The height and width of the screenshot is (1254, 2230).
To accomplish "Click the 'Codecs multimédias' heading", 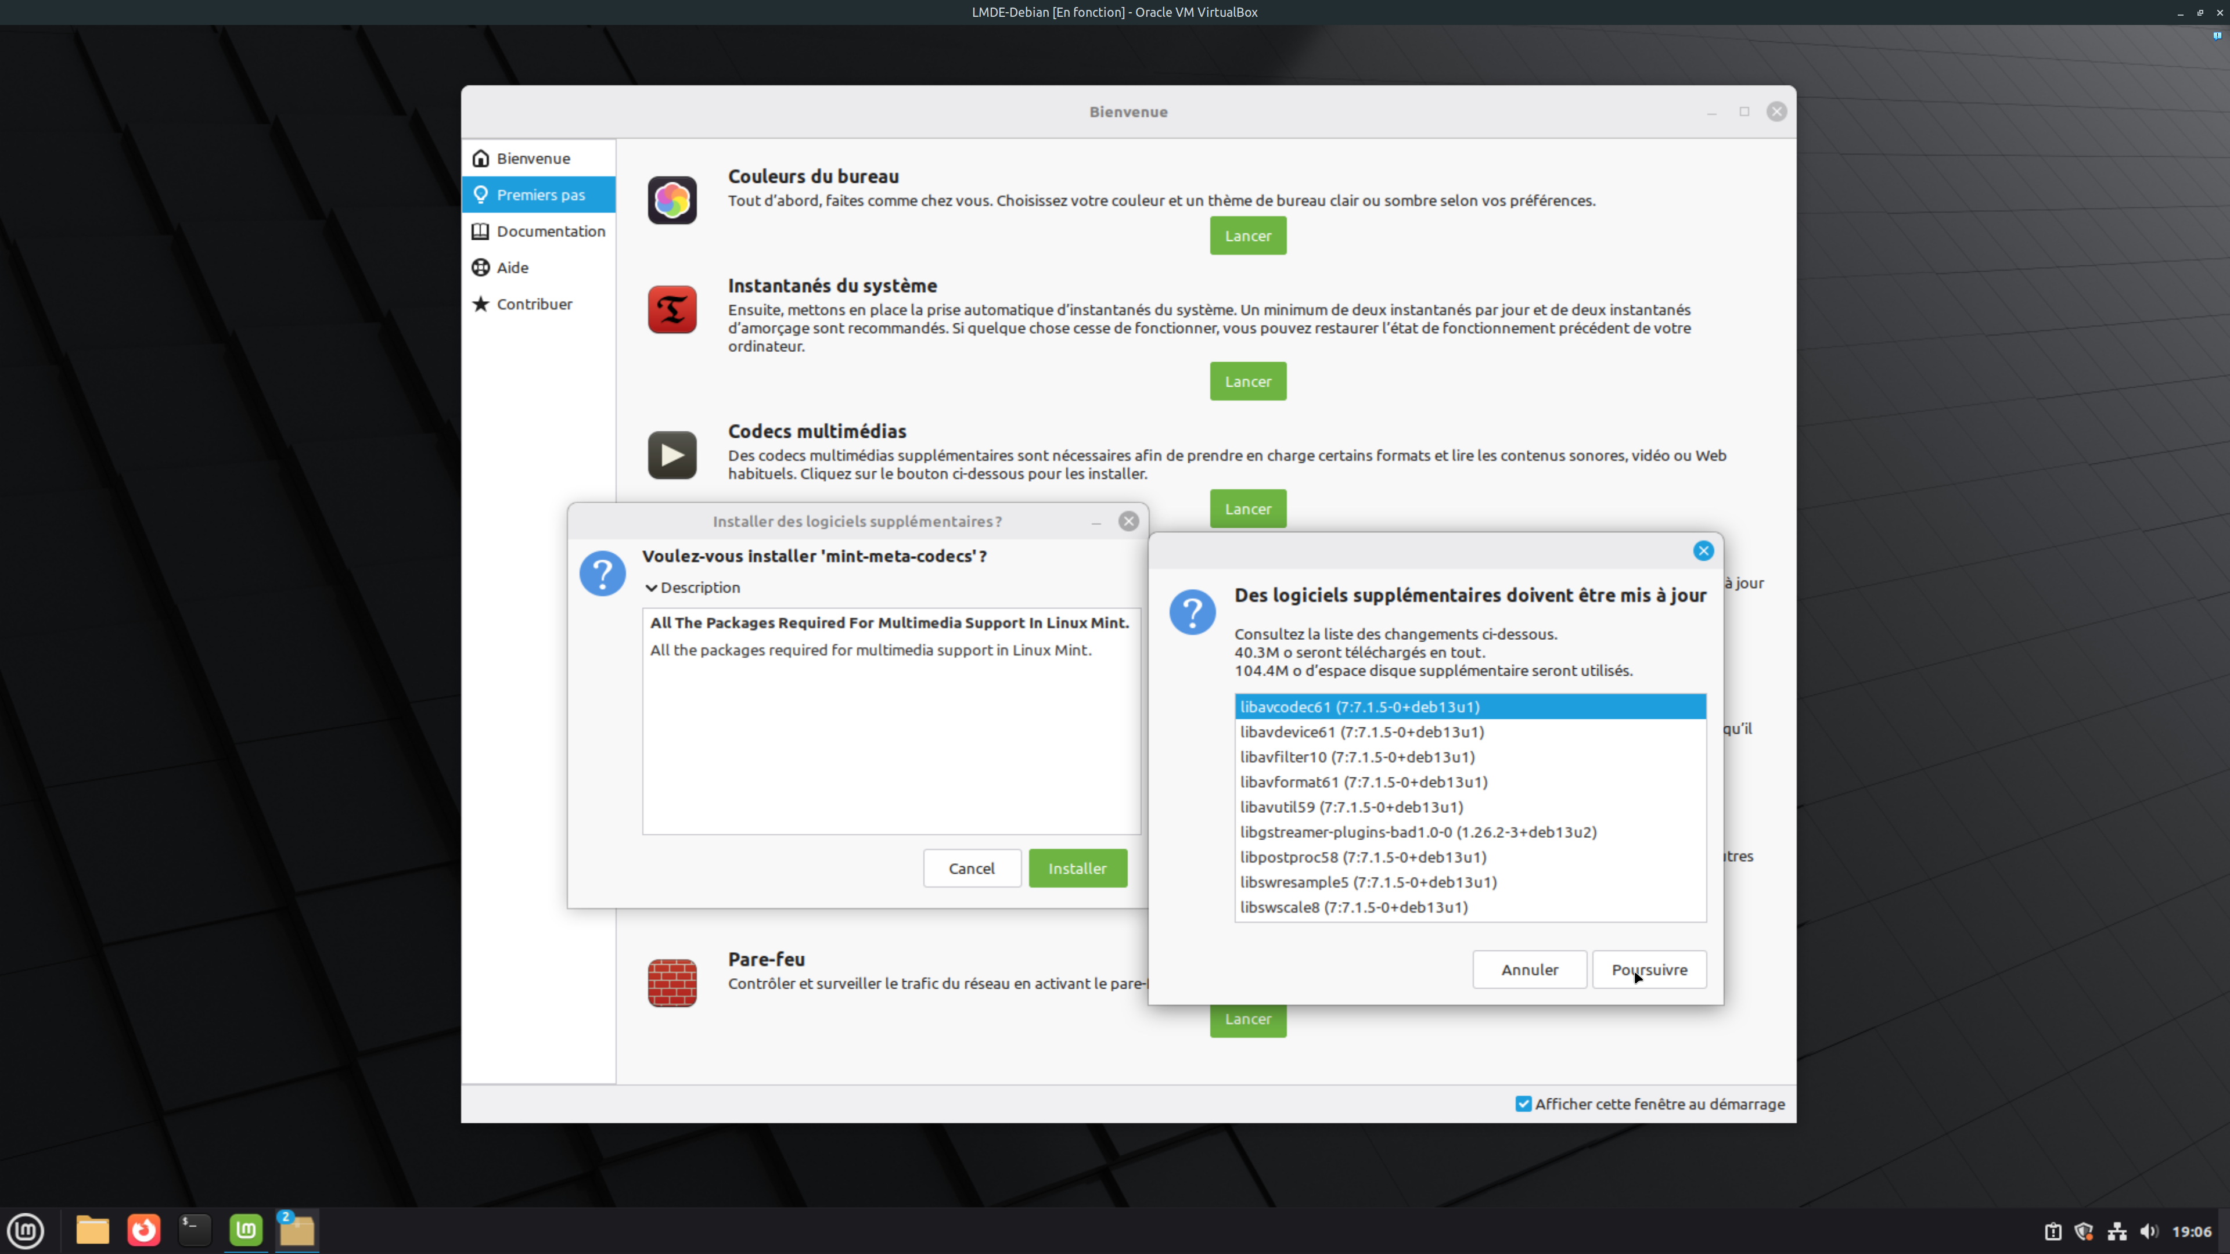I will click(817, 431).
